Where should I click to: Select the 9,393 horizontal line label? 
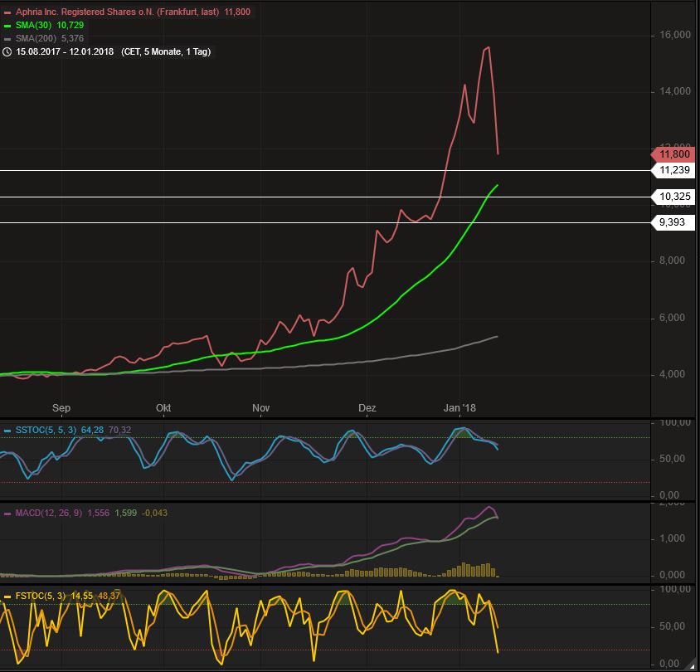pos(673,223)
